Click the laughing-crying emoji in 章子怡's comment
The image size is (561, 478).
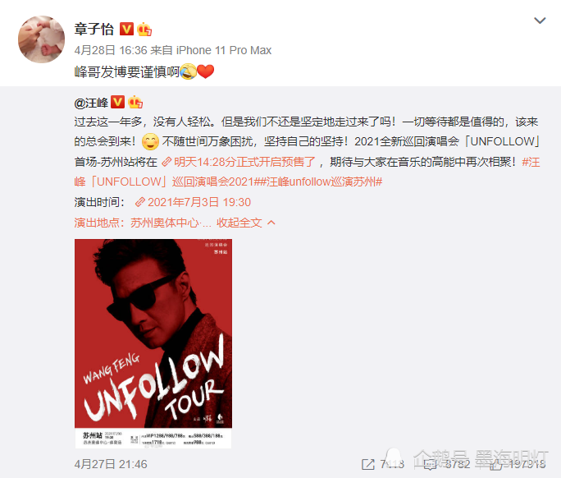click(188, 71)
